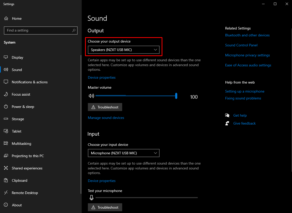Click the Power & sleep icon
Image resolution: width=292 pixels, height=213 pixels.
coord(6,106)
